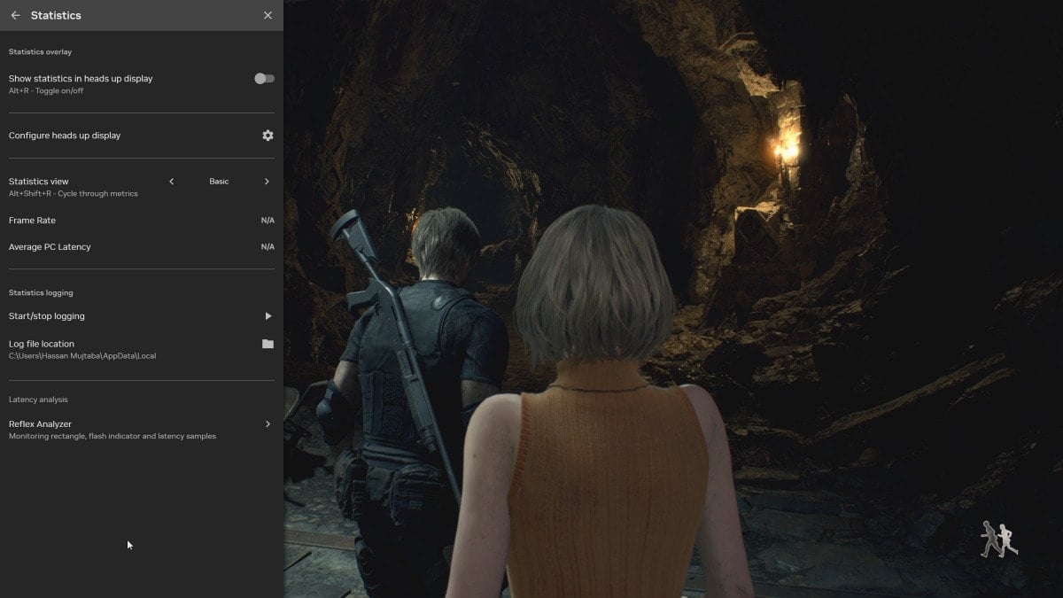Open heads up display configuration gear
The height and width of the screenshot is (598, 1063).
point(268,136)
